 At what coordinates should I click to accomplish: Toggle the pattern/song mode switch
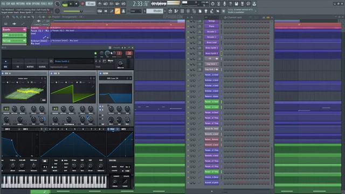coord(65,4)
